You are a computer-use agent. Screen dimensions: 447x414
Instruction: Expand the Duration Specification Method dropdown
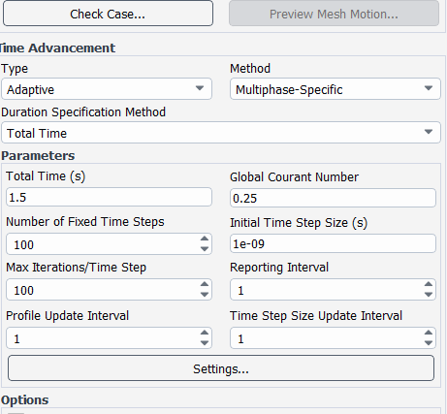click(221, 133)
